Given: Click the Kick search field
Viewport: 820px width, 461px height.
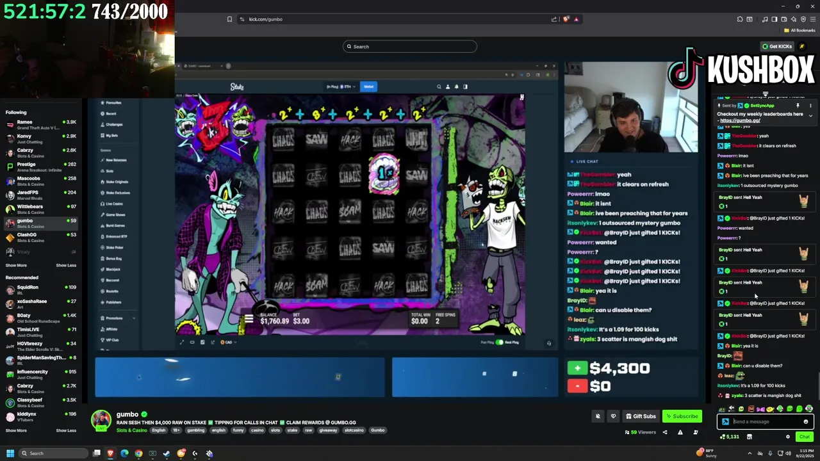Looking at the screenshot, I should [x=410, y=46].
